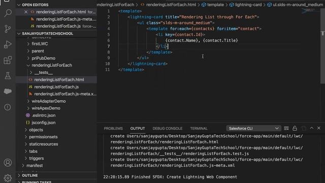Screen dimensions: 325x183
Task: Expand the parent folder
Action: click(x=28, y=51)
